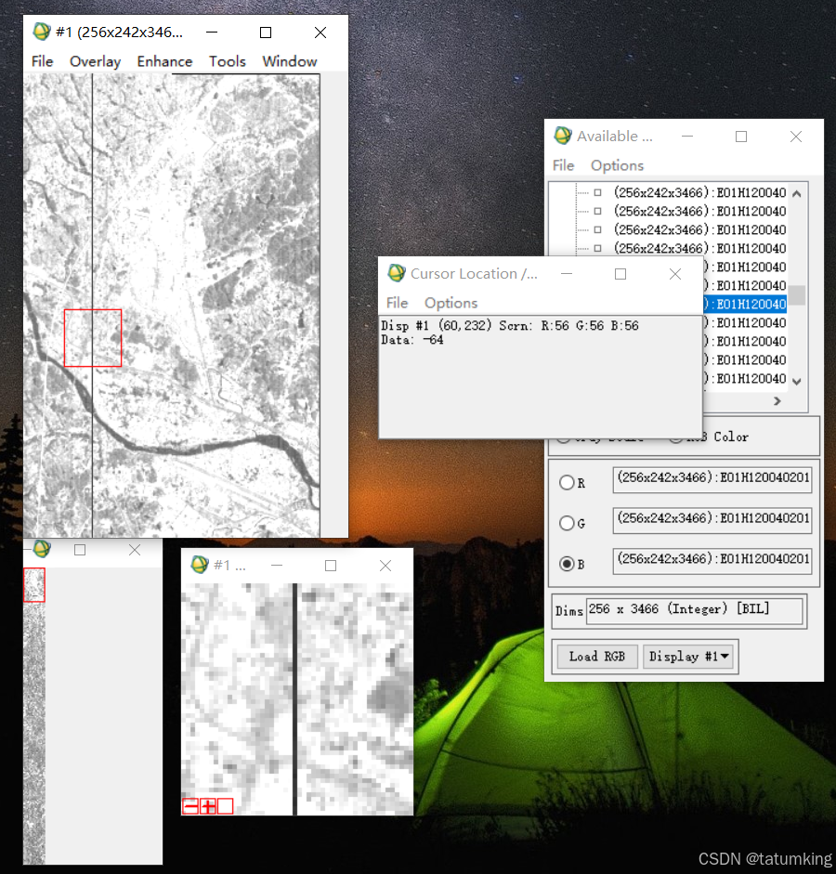Open Options menu in Cursor Location window
Viewport: 836px width, 874px height.
pyautogui.click(x=451, y=303)
